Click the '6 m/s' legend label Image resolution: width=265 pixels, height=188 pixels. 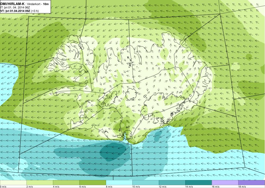point(83,187)
